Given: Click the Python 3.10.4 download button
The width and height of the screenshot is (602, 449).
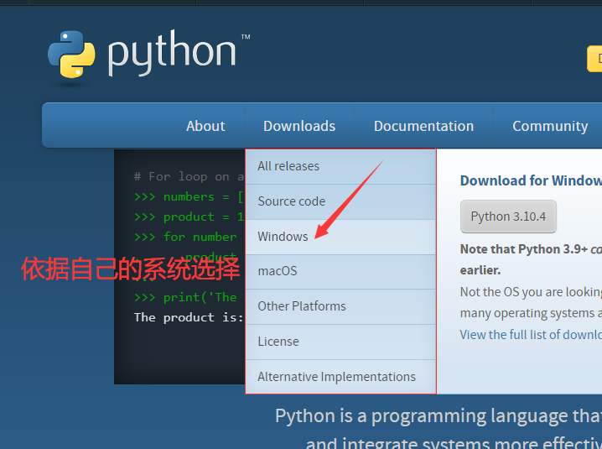Looking at the screenshot, I should (x=508, y=217).
